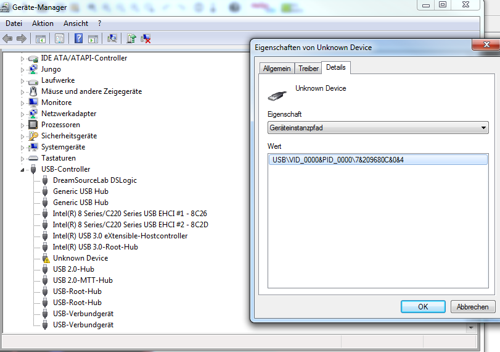
Task: Click the Netzwerkadapter icon
Action: point(33,114)
